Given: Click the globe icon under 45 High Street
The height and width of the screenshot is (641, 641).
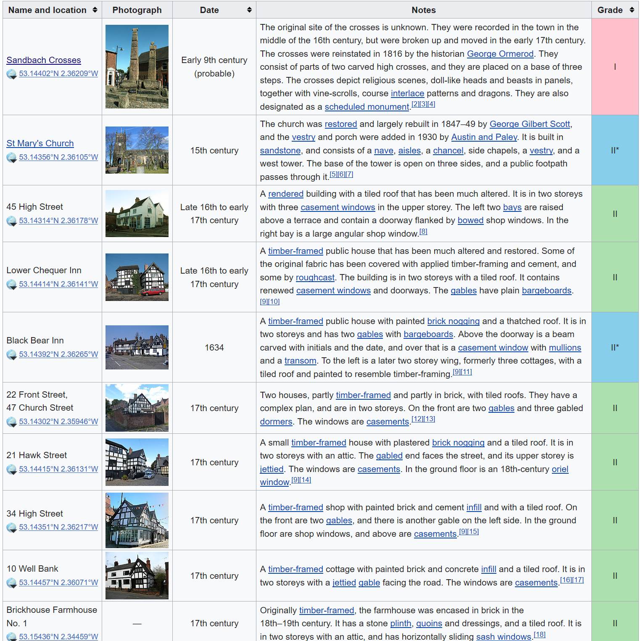Looking at the screenshot, I should pos(11,221).
